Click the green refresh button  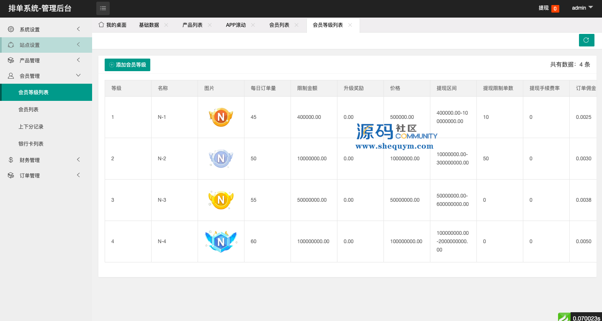point(586,40)
